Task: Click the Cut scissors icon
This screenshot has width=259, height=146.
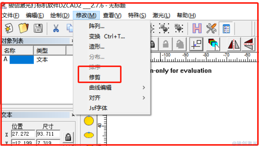Action: tap(56, 28)
